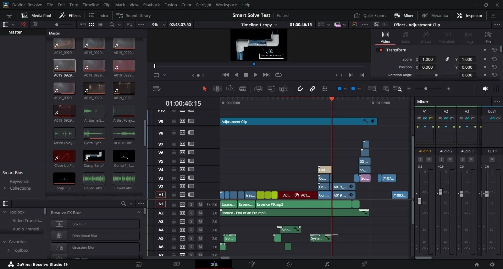Expand the Toolbox under Favorites
The image size is (503, 269).
(8, 251)
